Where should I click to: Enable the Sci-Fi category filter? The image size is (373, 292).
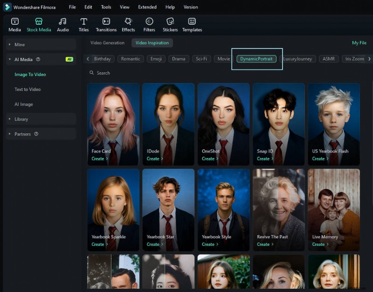201,59
